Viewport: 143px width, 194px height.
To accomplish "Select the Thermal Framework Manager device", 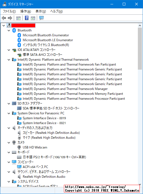I will [65, 89].
